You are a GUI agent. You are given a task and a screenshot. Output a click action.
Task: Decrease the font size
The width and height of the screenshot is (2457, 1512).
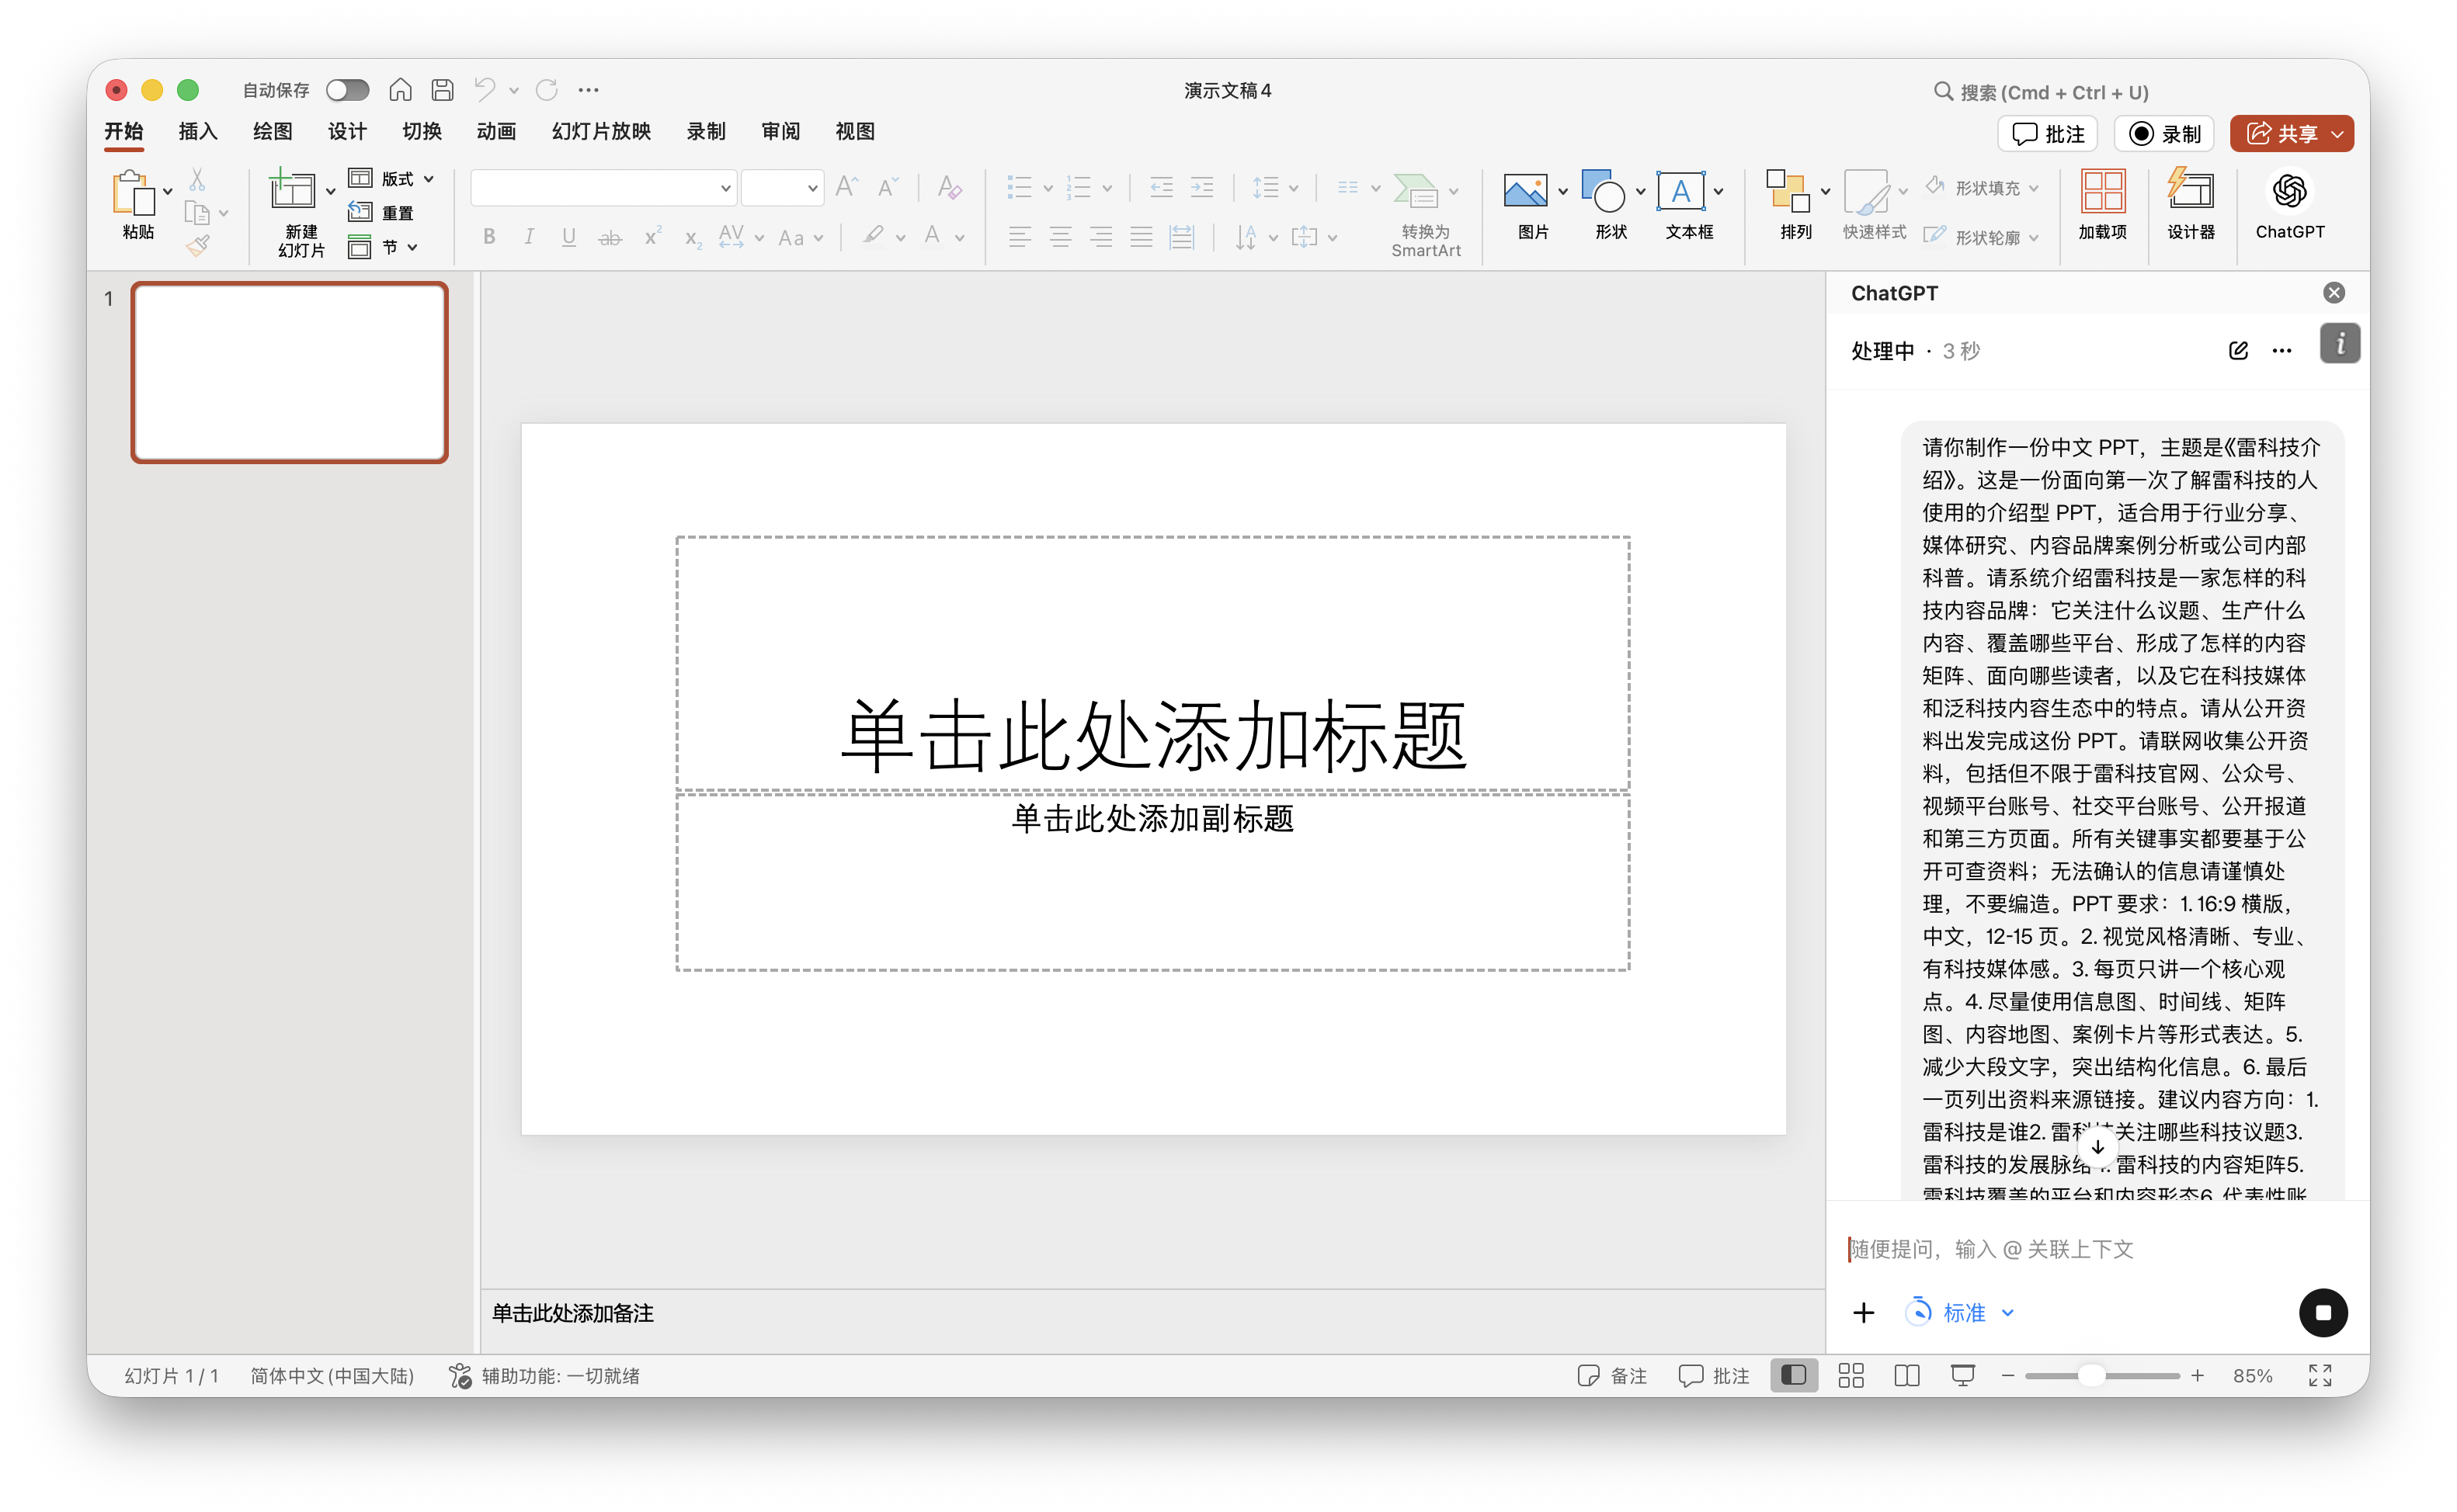pos(888,187)
